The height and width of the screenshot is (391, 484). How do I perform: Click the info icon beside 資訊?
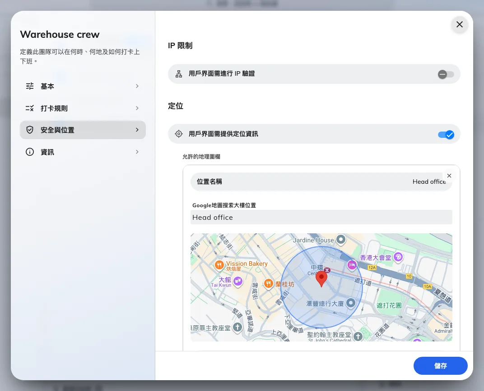click(x=30, y=152)
